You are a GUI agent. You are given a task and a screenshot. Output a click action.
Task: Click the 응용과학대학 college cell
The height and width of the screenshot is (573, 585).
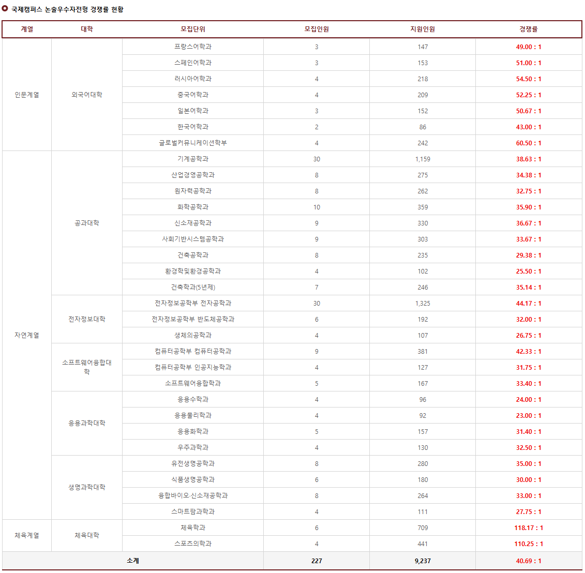(x=87, y=424)
